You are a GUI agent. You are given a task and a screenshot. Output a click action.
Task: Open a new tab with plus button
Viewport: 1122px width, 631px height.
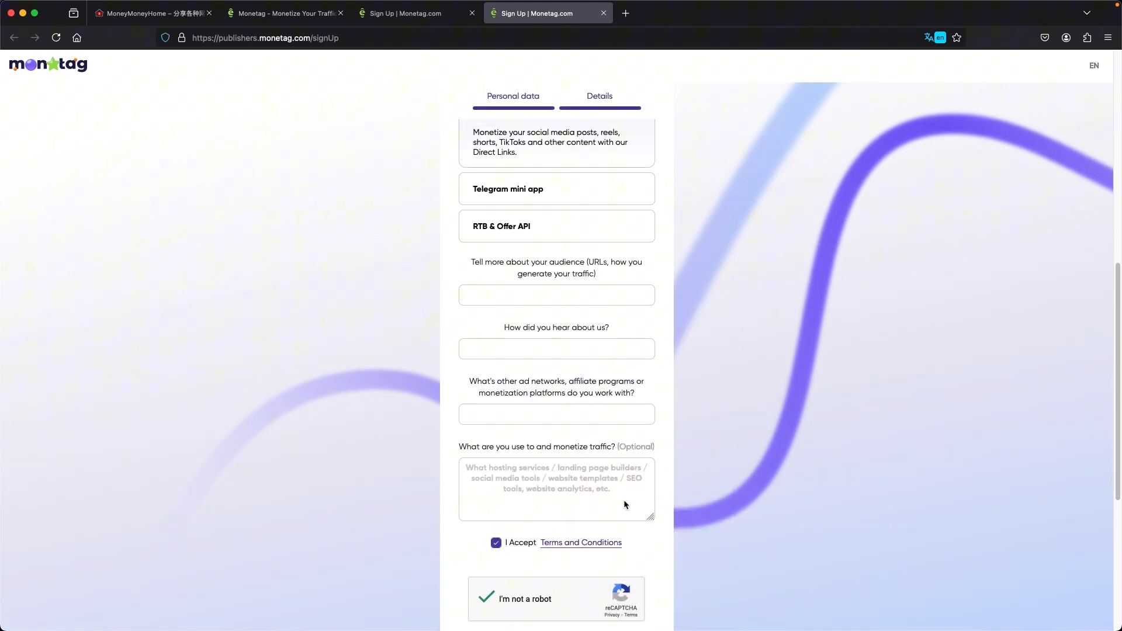[625, 13]
